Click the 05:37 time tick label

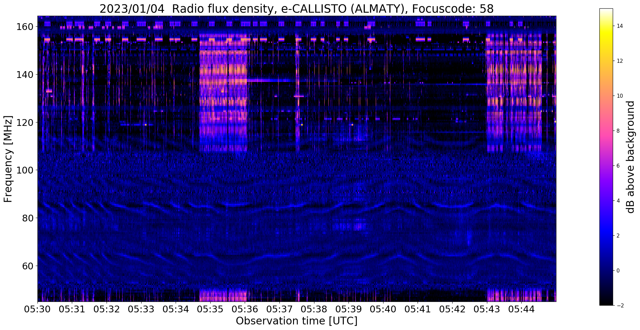pyautogui.click(x=280, y=309)
